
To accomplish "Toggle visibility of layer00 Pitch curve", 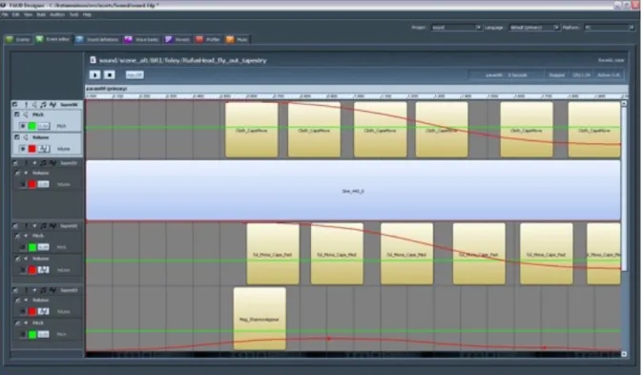I will 23,126.
